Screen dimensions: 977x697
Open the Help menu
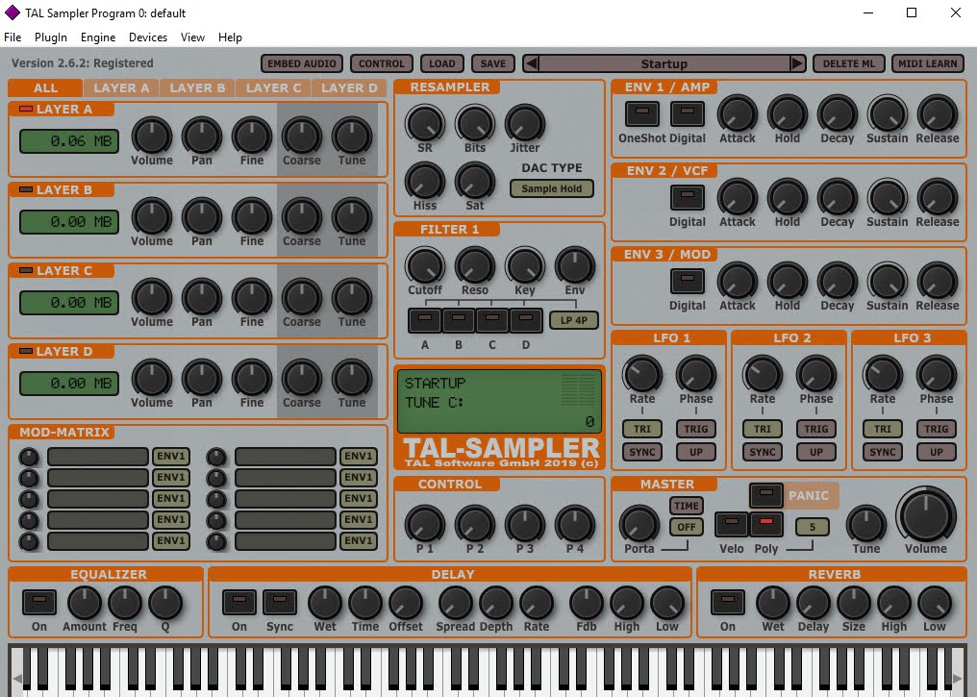[x=230, y=37]
